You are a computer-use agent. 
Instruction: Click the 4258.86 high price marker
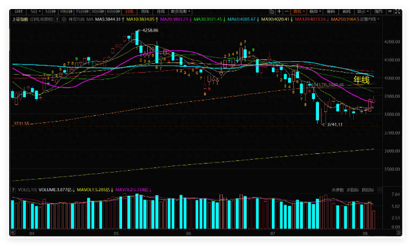150,30
